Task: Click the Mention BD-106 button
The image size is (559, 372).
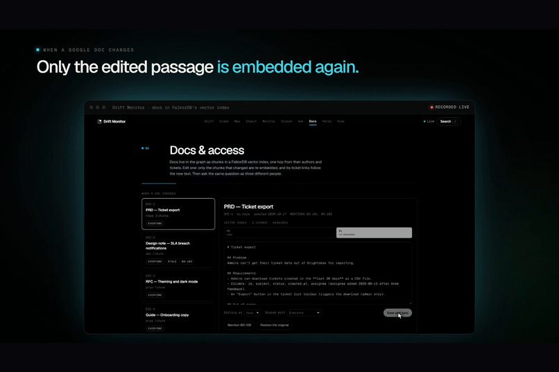Action: [x=239, y=325]
